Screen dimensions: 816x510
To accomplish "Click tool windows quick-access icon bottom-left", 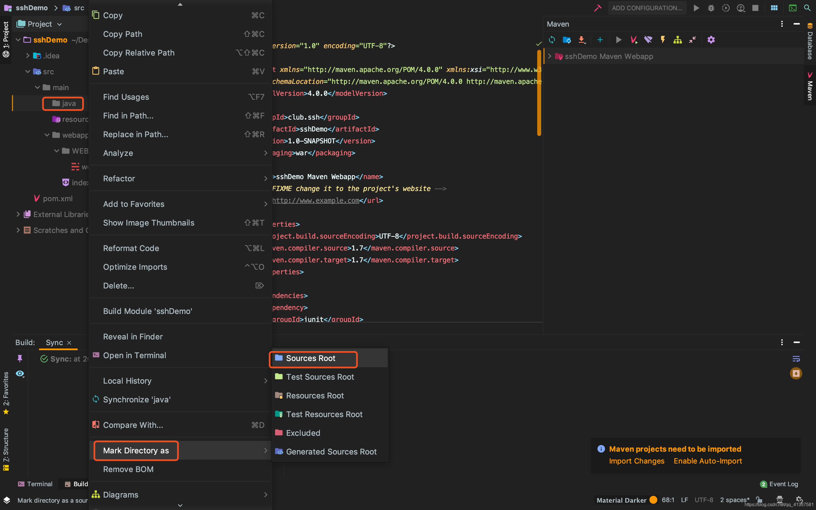I will coord(7,500).
